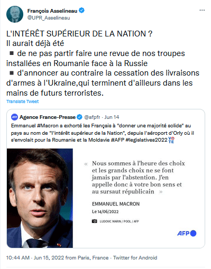Open the quoted tweet's Jun 14 date
This screenshot has width=211, height=269.
(x=112, y=117)
